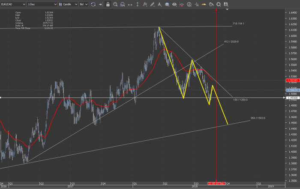The image size is (300, 189).
Task: Toggle the chart lock icon
Action: [x=108, y=4]
